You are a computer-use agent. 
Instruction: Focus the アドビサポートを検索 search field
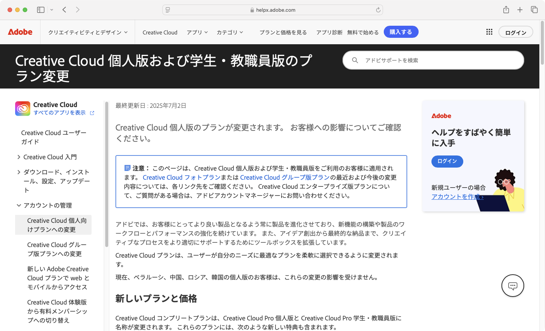click(x=433, y=60)
